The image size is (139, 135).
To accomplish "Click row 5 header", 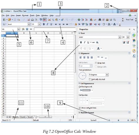I will 4,46.
